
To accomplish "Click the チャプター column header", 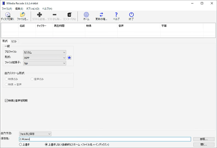I will 44,26.
